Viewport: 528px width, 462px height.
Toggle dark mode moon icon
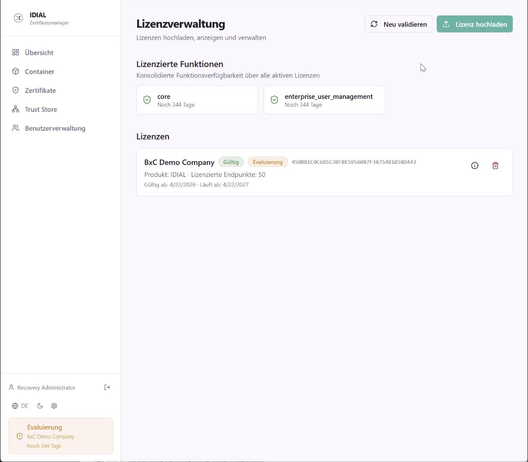click(x=40, y=406)
